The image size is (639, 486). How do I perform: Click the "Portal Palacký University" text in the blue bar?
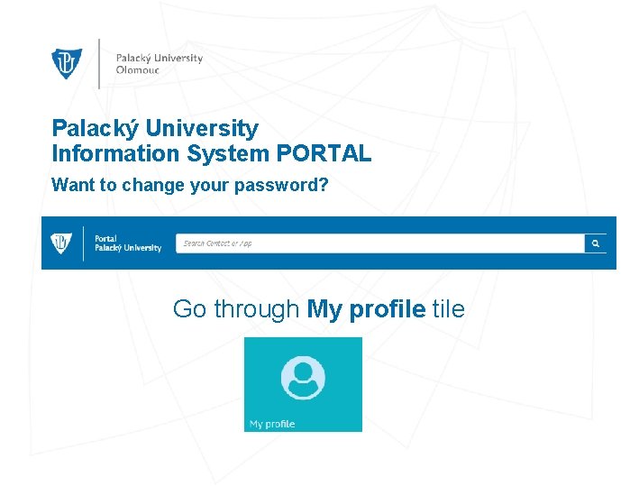pos(128,243)
